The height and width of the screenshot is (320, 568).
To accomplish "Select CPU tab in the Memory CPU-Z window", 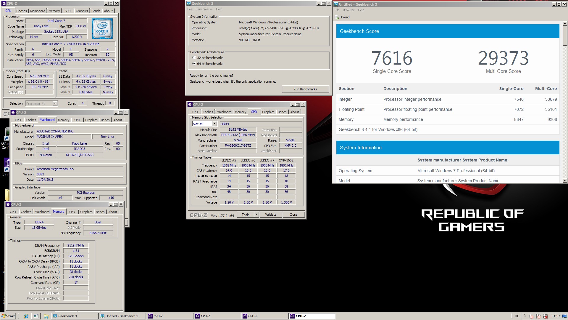I will pos(13,212).
